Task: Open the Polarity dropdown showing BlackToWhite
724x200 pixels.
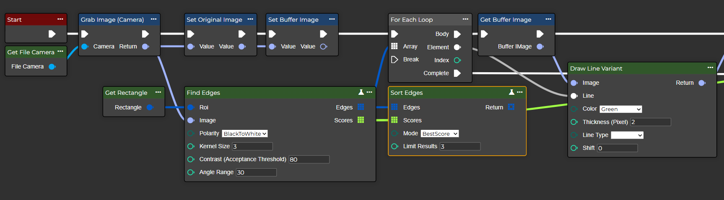Action: pyautogui.click(x=245, y=134)
